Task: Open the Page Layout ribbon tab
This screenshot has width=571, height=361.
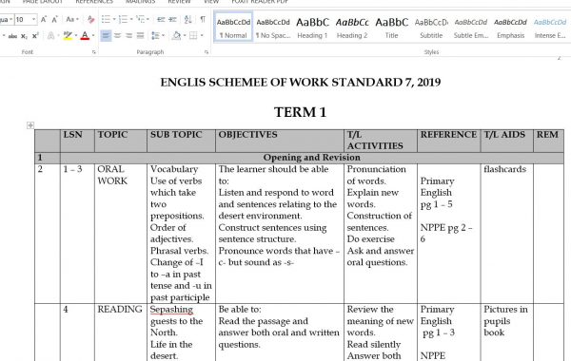Action: point(43,2)
